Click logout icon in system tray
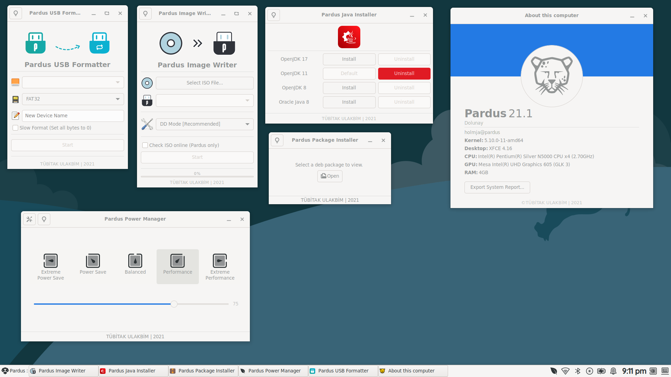671x377 pixels. click(653, 371)
